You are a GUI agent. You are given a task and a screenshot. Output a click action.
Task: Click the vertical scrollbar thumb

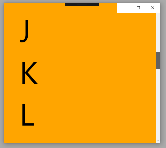click(158, 60)
